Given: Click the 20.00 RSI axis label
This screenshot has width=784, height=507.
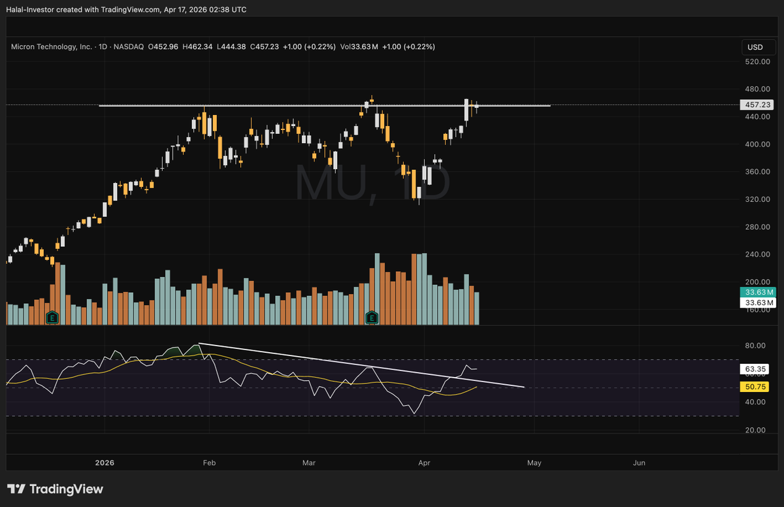Looking at the screenshot, I should pyautogui.click(x=755, y=430).
